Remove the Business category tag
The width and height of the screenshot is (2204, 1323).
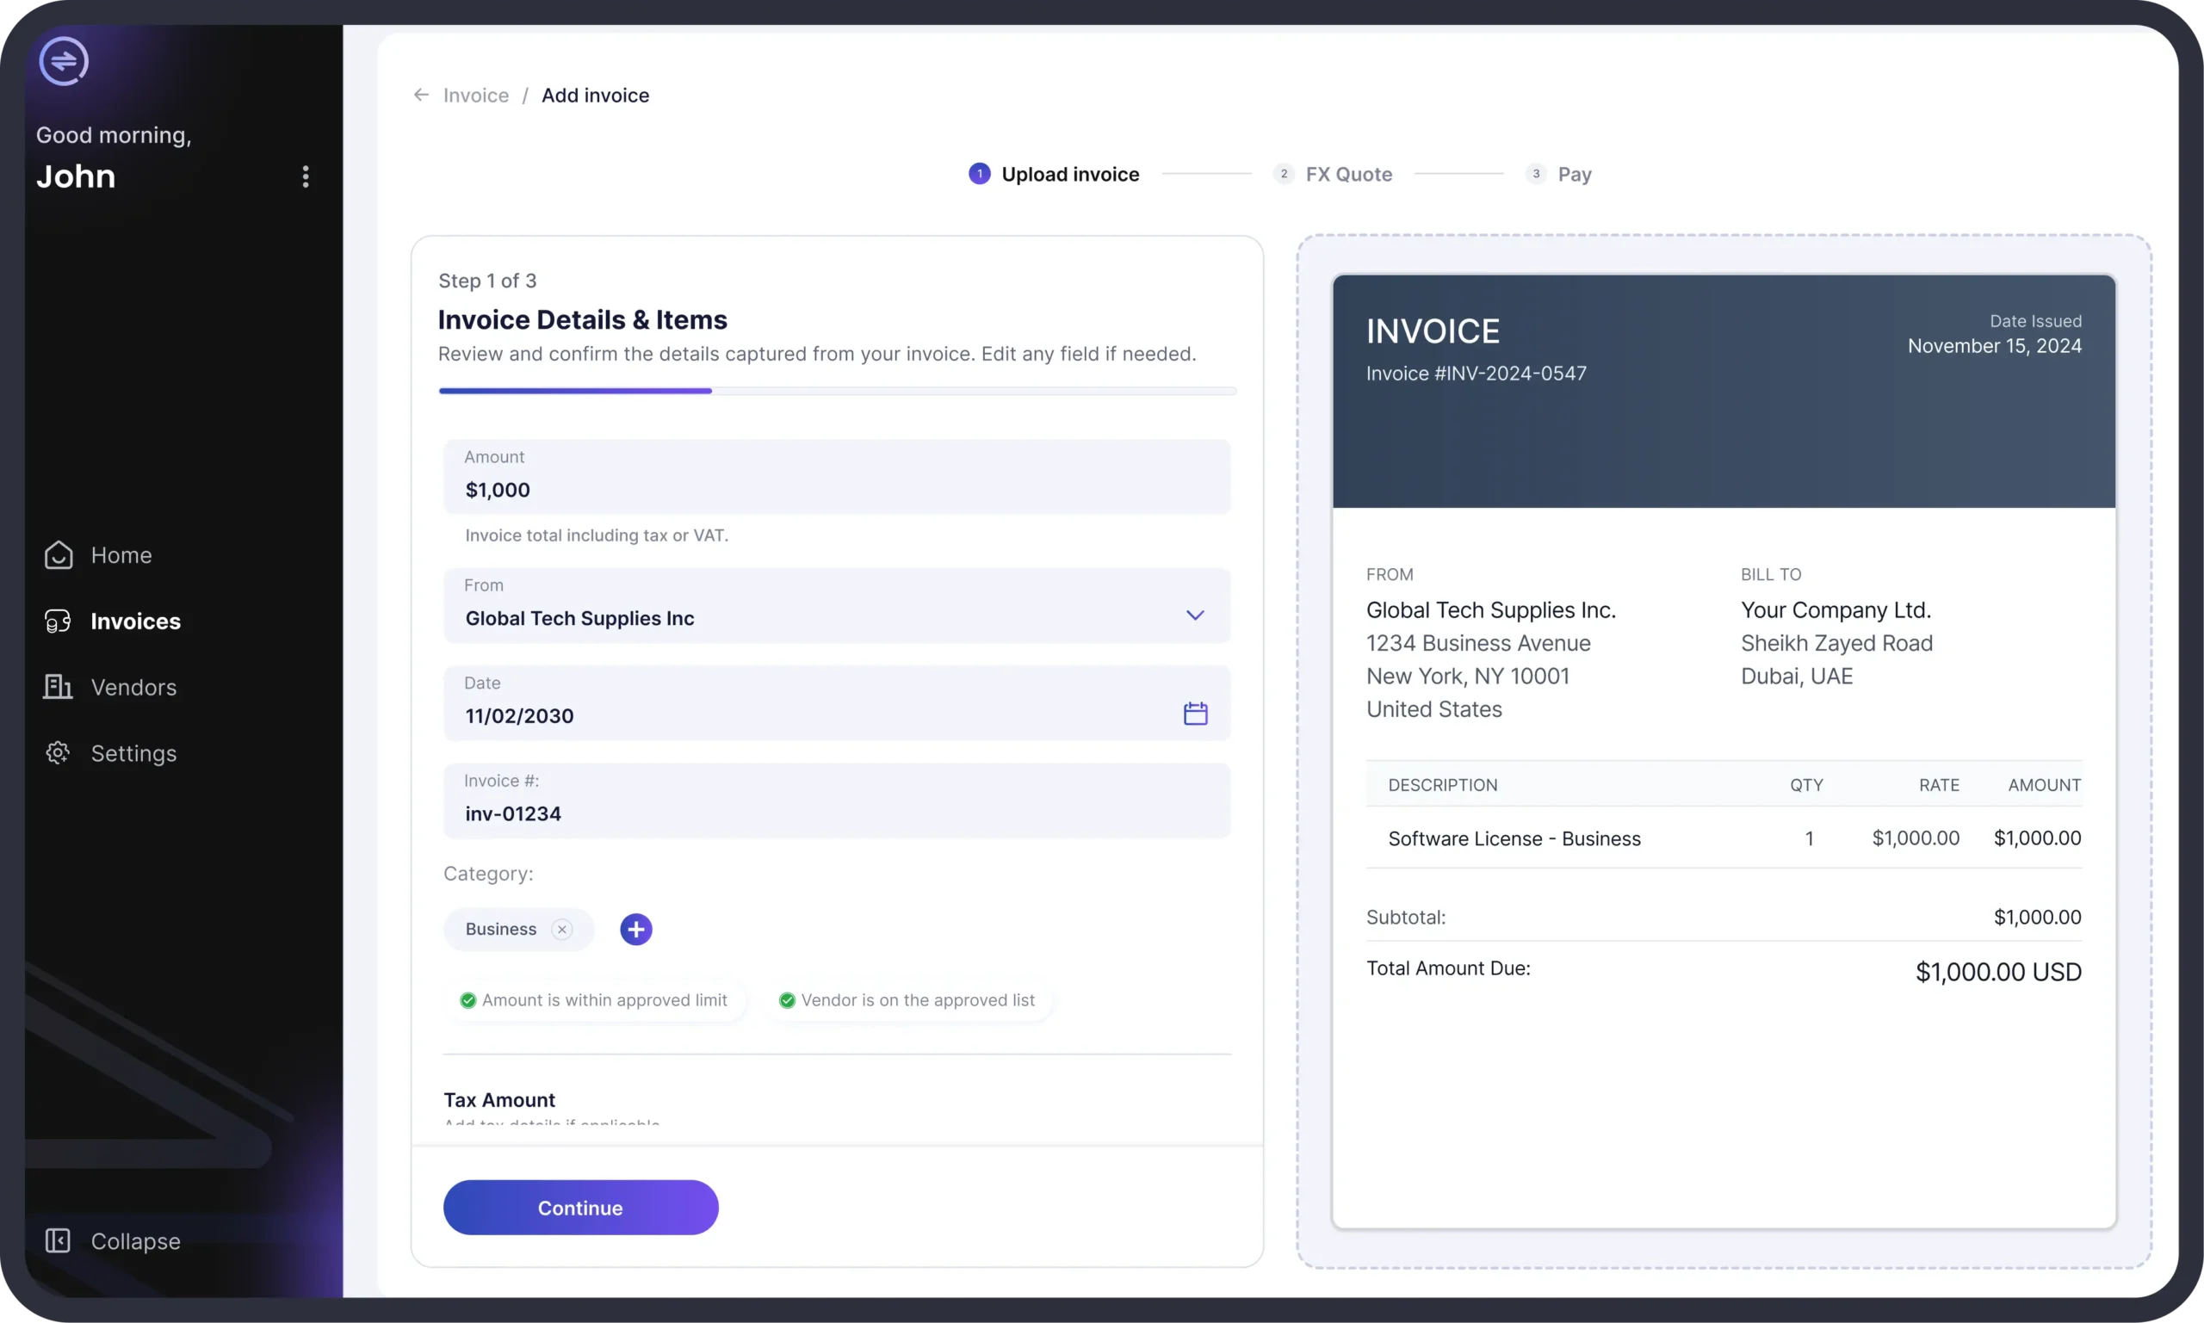(561, 929)
